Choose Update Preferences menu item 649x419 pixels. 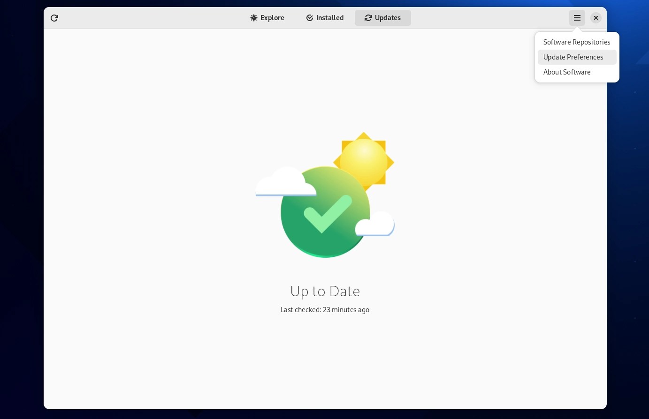pyautogui.click(x=577, y=57)
